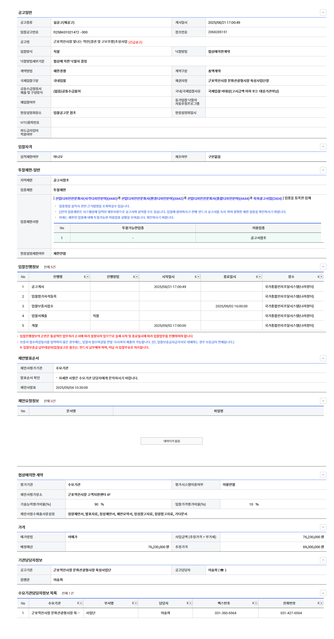The image size is (334, 639).
Task: Click the 입찰보증서접수 row name
Action: click(x=42, y=306)
